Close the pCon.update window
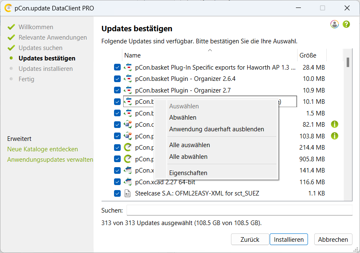360x253 pixels. pyautogui.click(x=347, y=8)
